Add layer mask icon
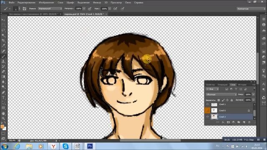The height and width of the screenshot is (150, 267). [228, 122]
